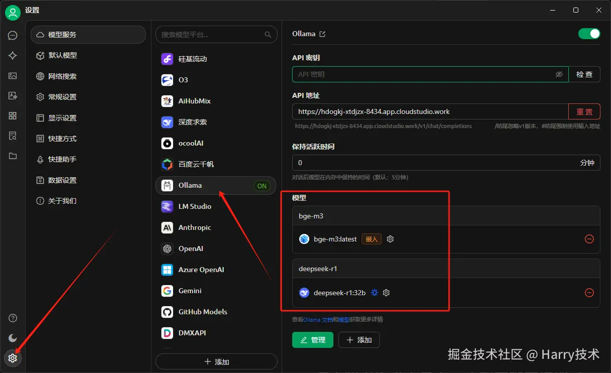Toggle dark mode moon icon
611x373 pixels.
13,338
